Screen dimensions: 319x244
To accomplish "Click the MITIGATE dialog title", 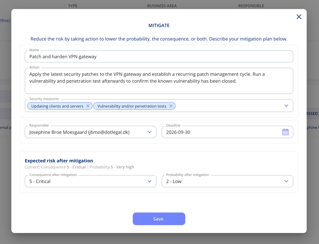I will click(159, 26).
